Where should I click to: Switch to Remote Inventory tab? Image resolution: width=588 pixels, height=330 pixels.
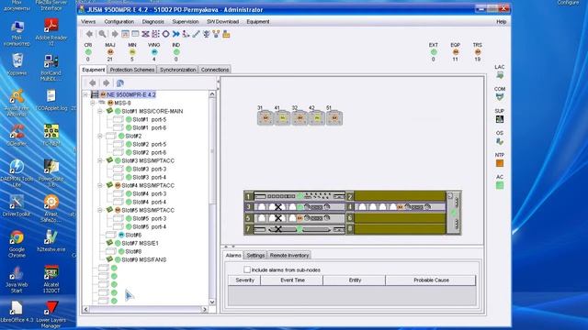[289, 255]
